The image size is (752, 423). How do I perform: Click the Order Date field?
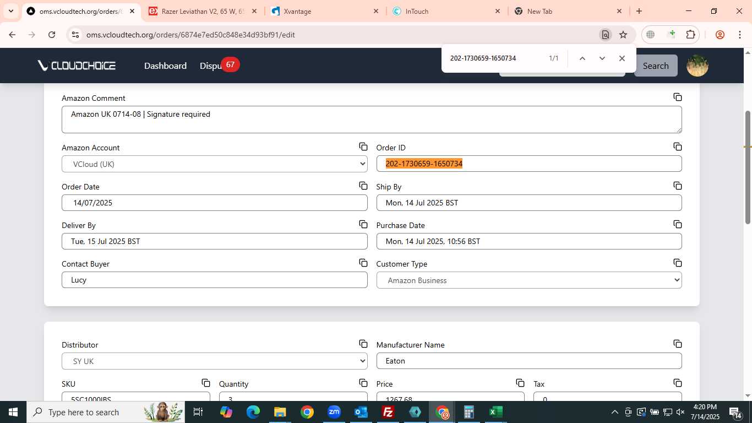(214, 203)
